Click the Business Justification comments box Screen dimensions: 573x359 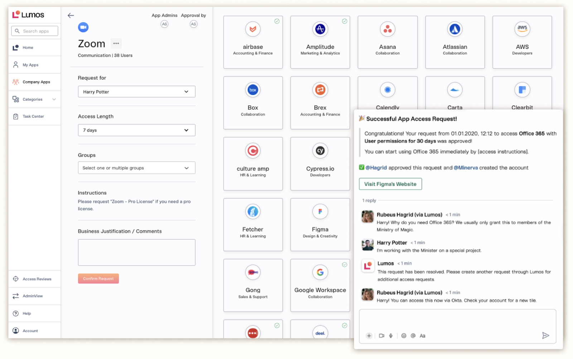point(136,252)
